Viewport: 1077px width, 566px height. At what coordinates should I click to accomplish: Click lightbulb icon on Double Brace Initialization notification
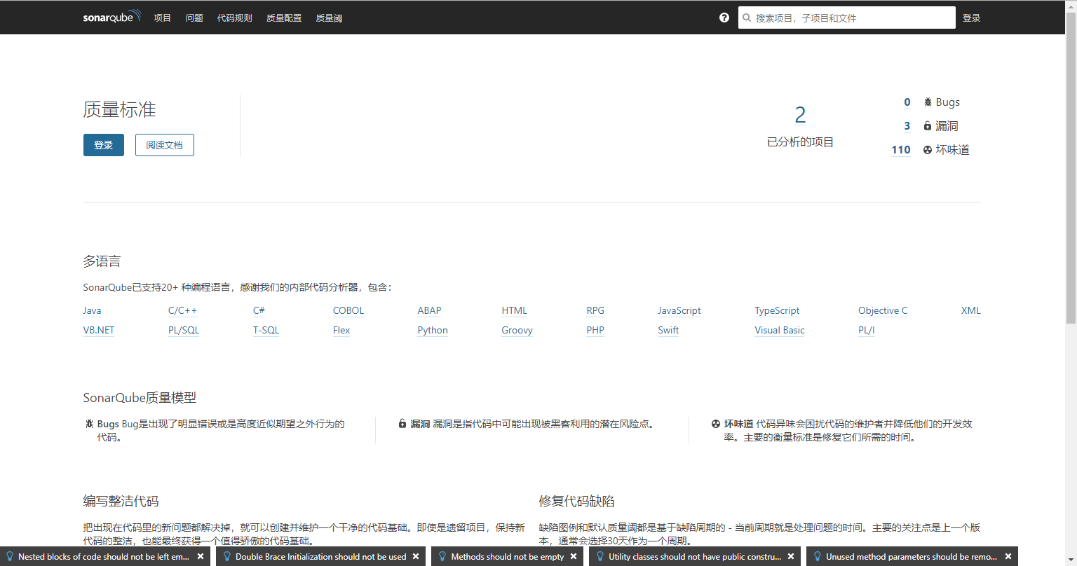[x=227, y=556]
